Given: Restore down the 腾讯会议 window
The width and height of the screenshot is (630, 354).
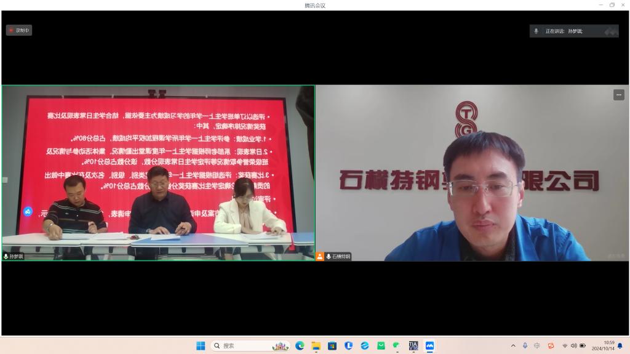Looking at the screenshot, I should (x=612, y=5).
